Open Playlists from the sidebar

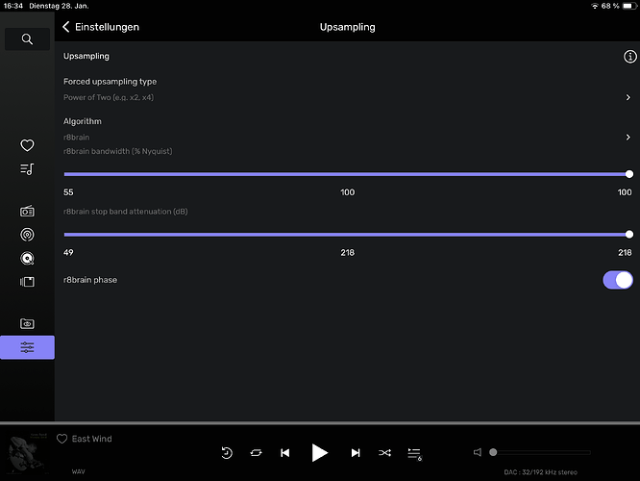point(27,169)
